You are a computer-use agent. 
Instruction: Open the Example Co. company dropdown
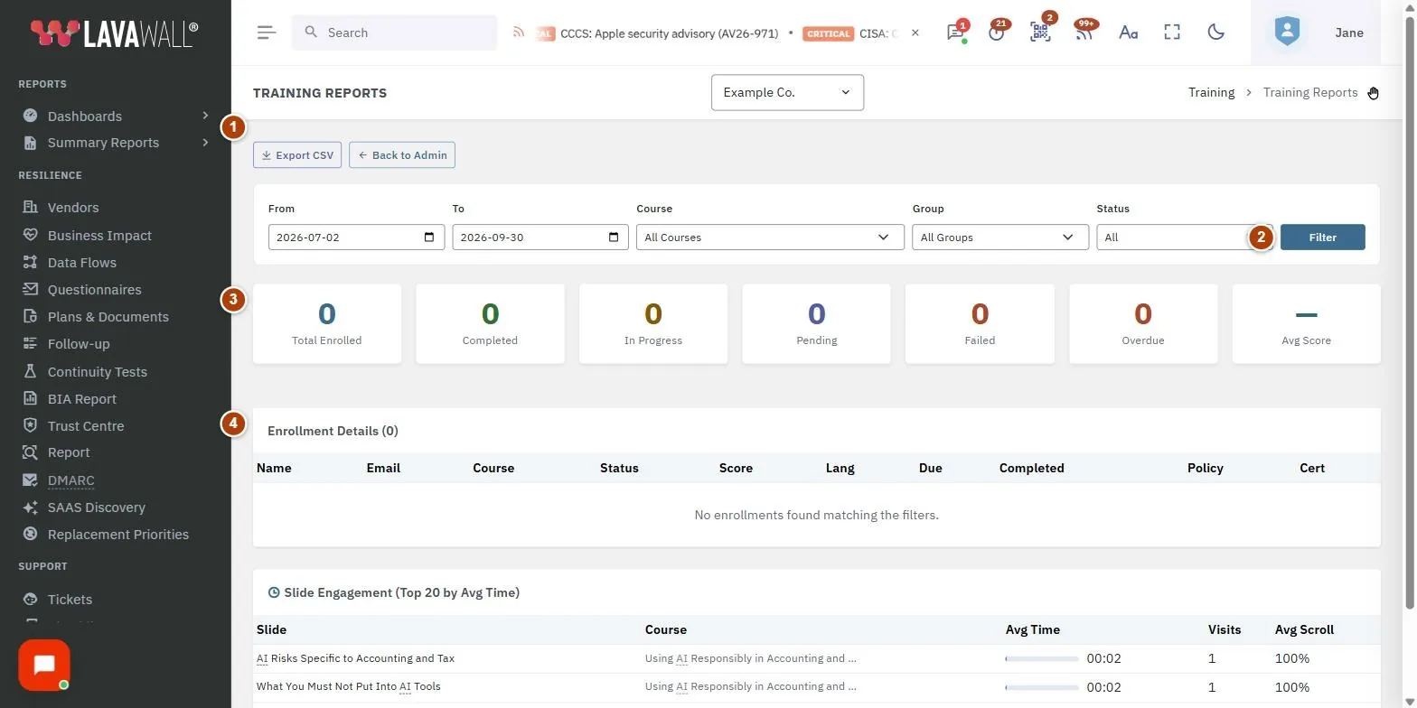click(x=787, y=92)
